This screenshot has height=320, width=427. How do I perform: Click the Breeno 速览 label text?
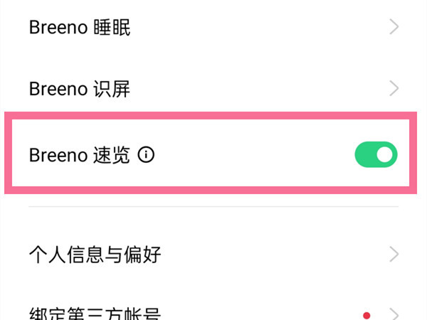(80, 156)
